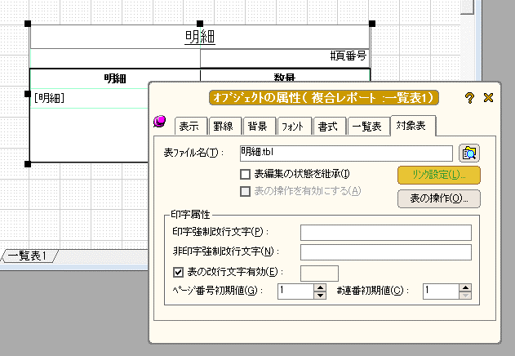515x356 pixels.
Task: Select the 背景 tab
Action: click(x=257, y=126)
